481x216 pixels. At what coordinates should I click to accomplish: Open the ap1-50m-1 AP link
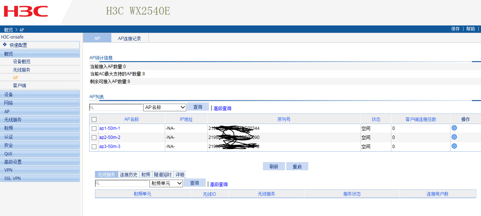(x=110, y=128)
